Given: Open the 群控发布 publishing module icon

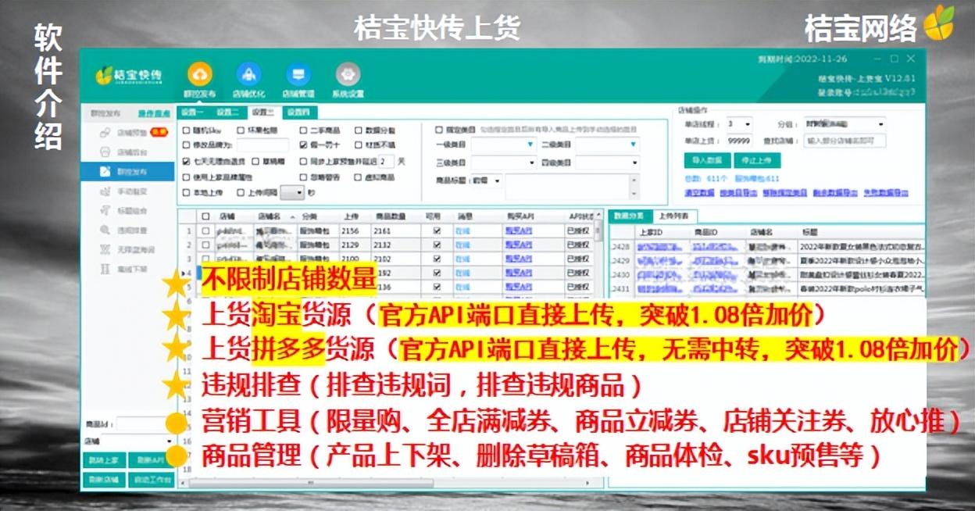Looking at the screenshot, I should (x=200, y=80).
